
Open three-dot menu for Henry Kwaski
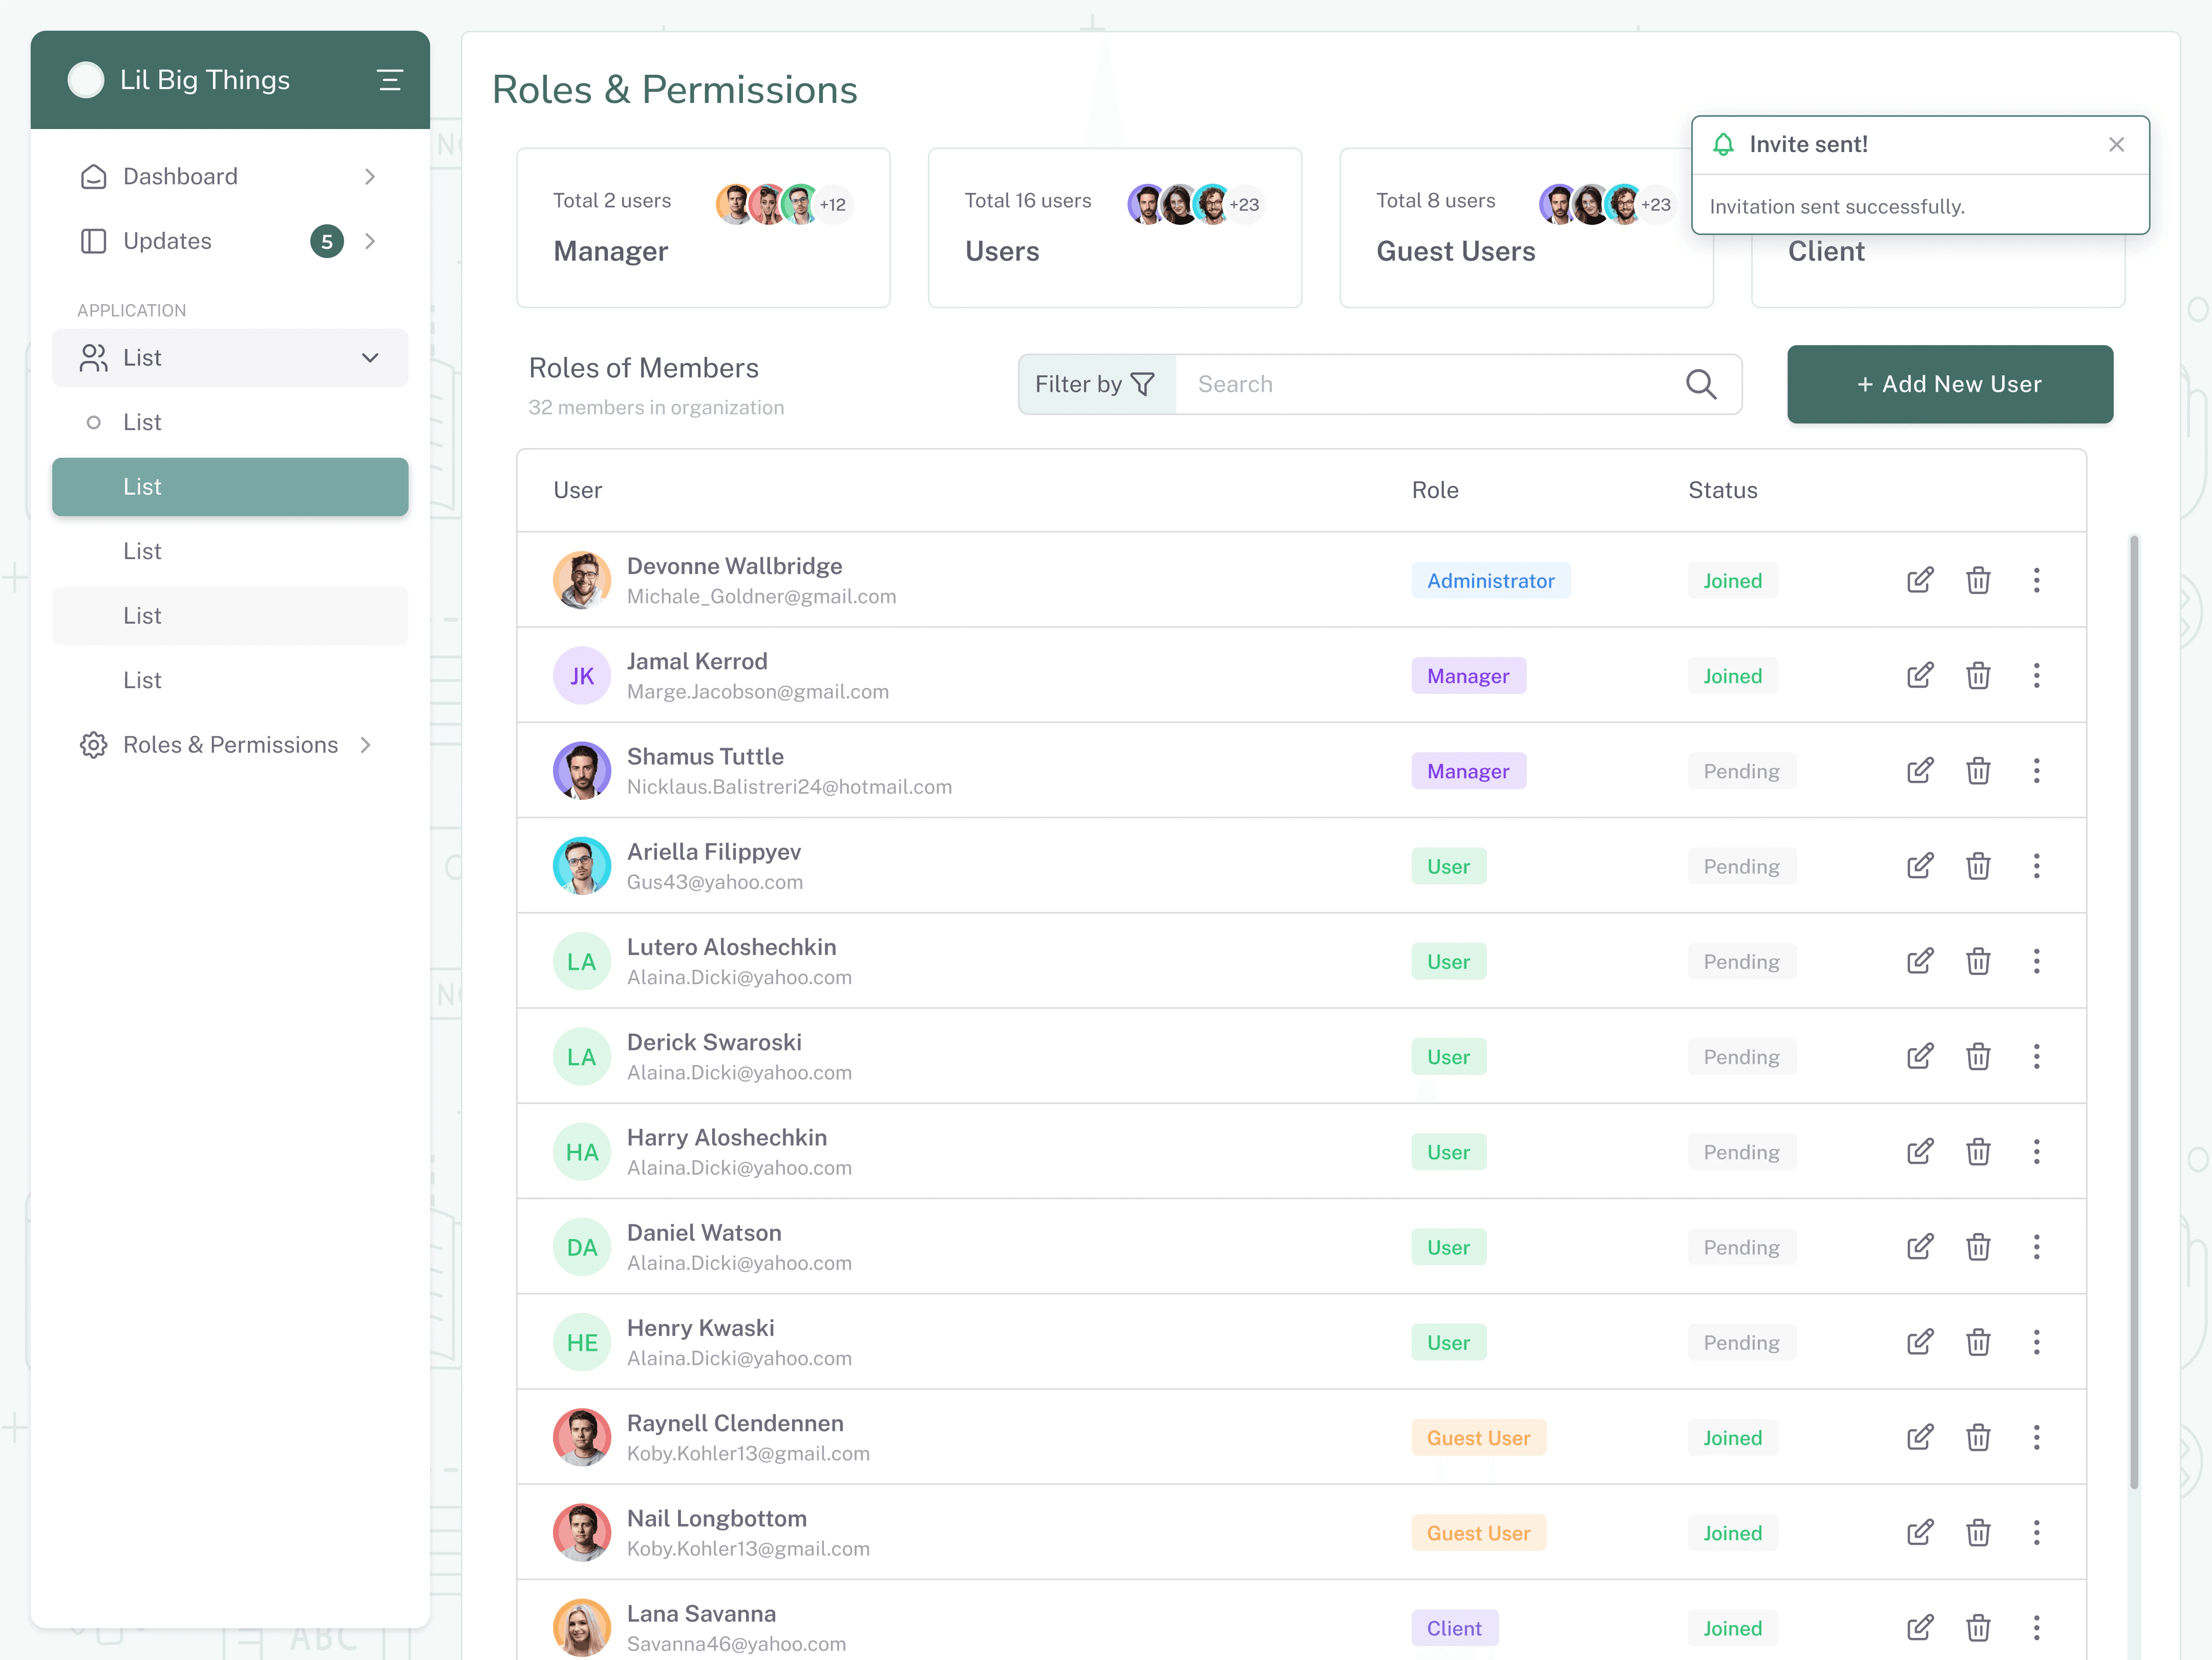(x=2036, y=1343)
